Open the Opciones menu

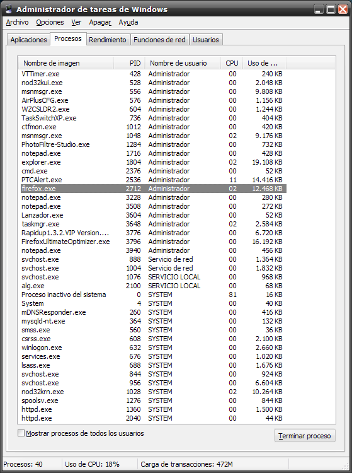pyautogui.click(x=50, y=22)
